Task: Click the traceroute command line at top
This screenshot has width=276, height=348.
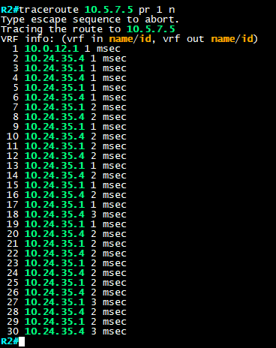Action: pos(88,10)
